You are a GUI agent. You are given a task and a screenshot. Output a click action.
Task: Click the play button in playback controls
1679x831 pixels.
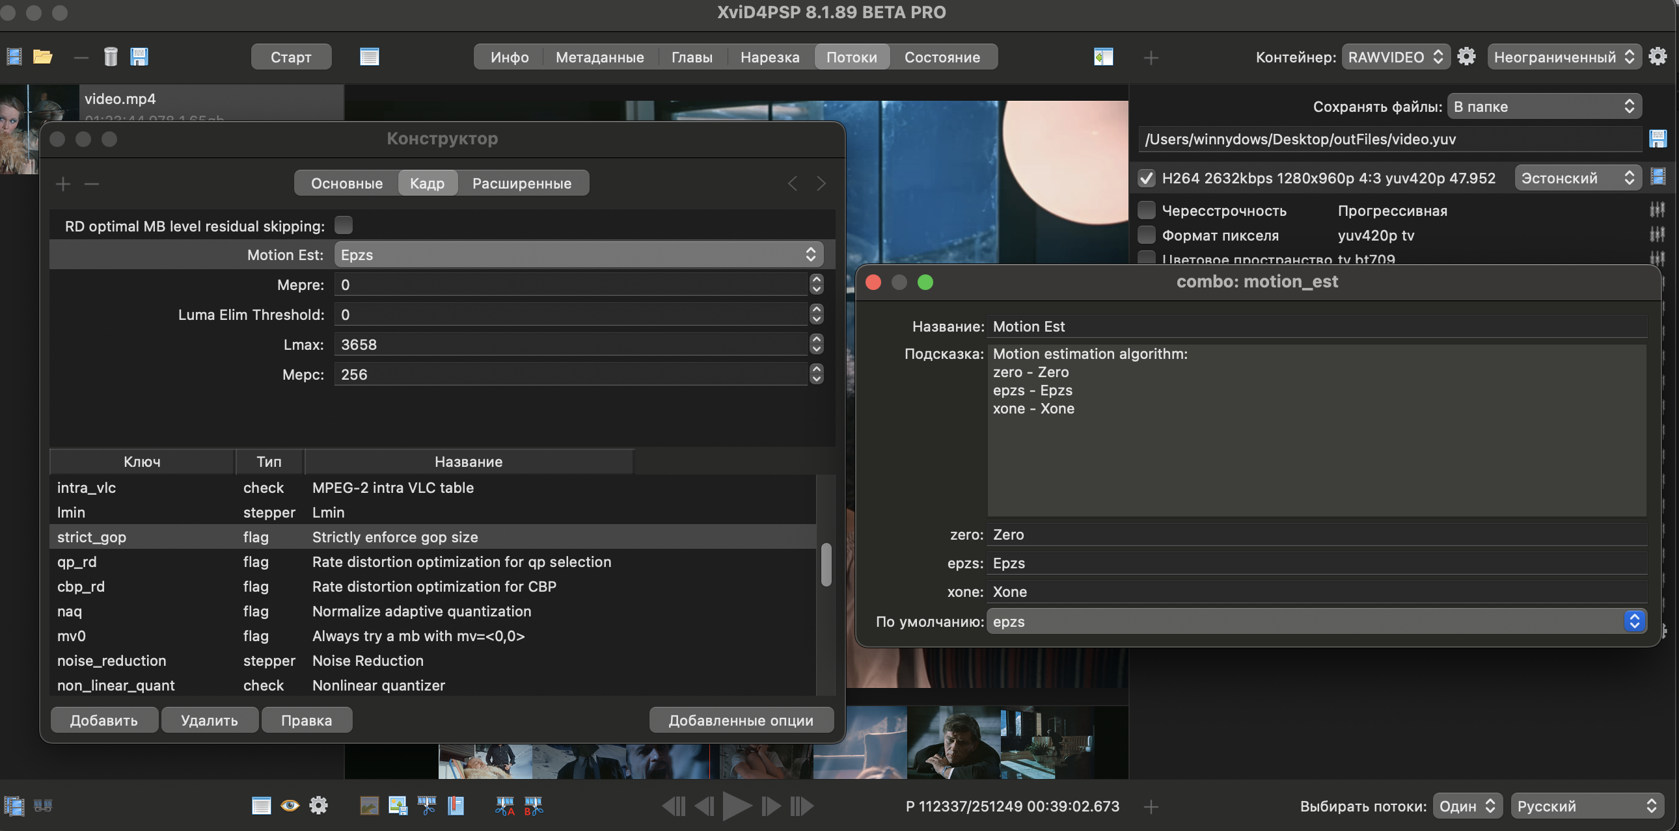coord(737,806)
